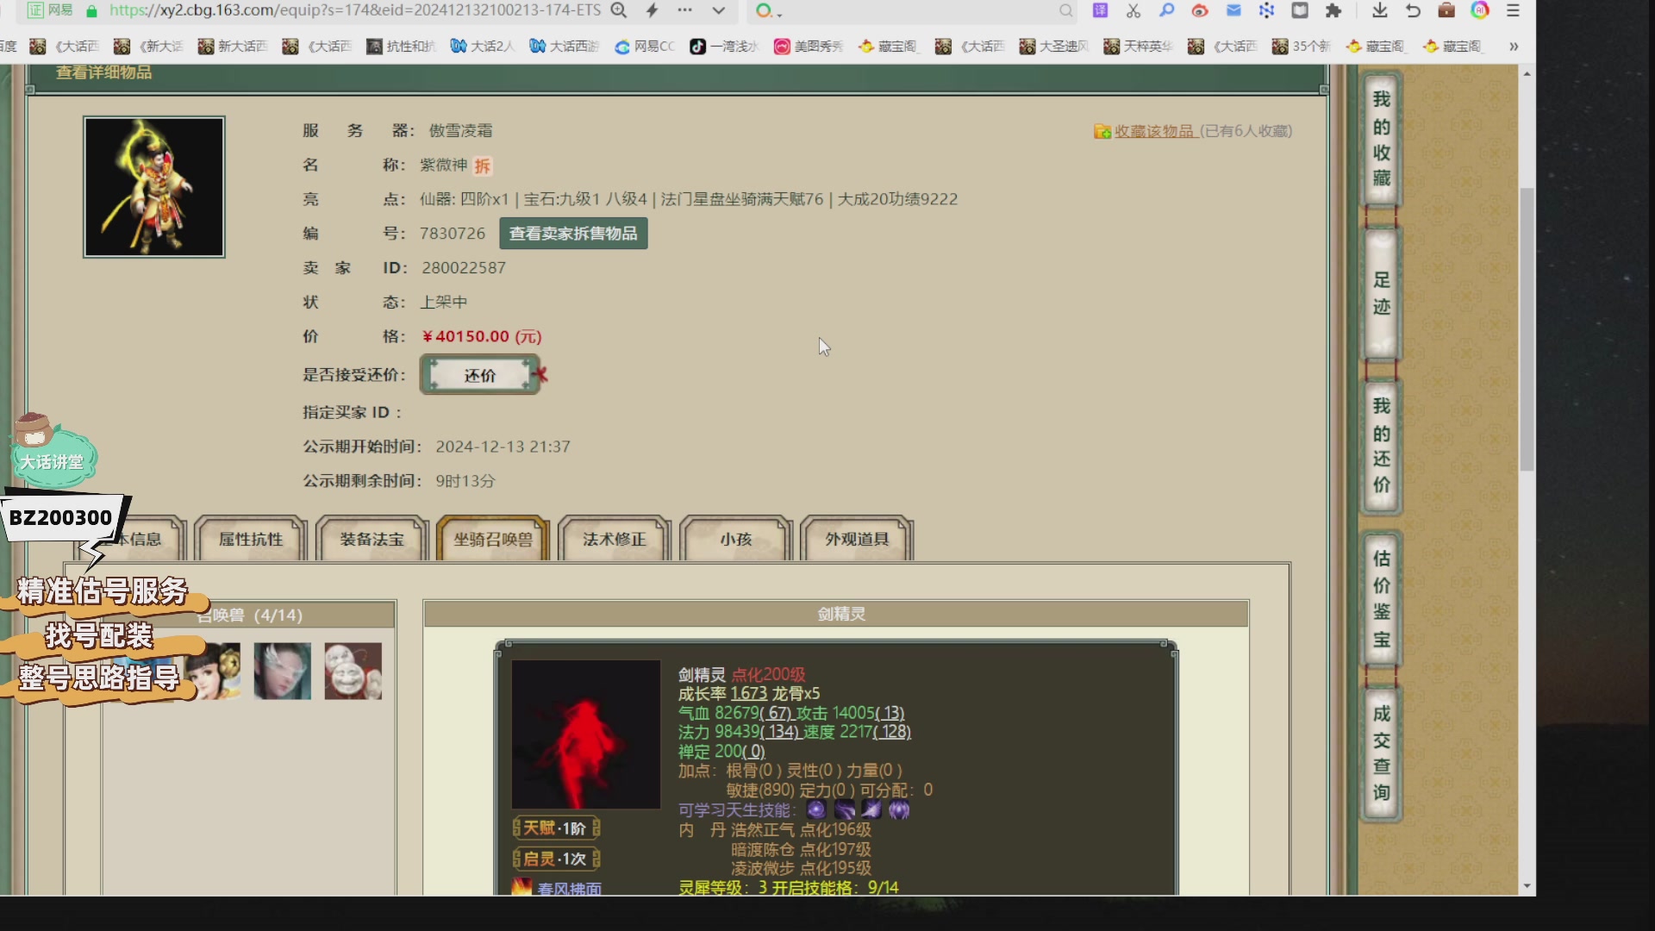Open the 抗性和抗 bookmark

coord(401,47)
